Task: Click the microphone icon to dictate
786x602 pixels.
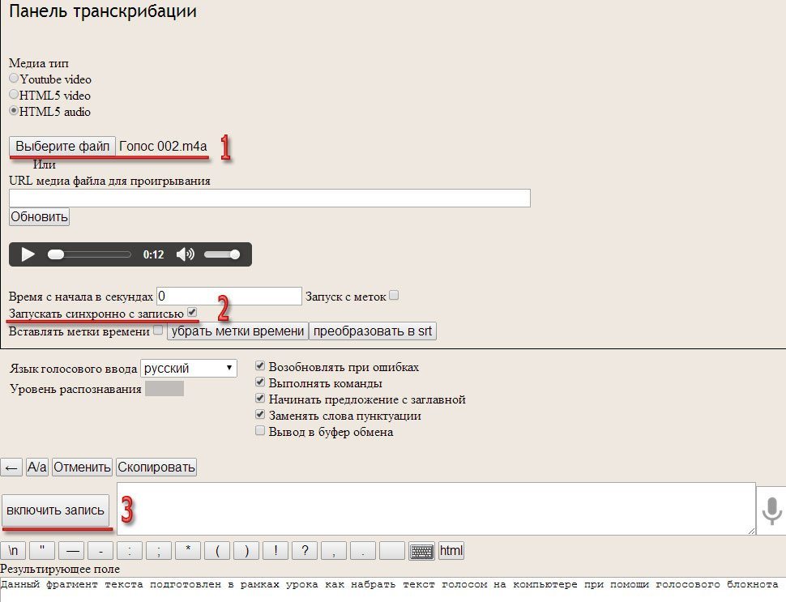Action: click(x=771, y=510)
